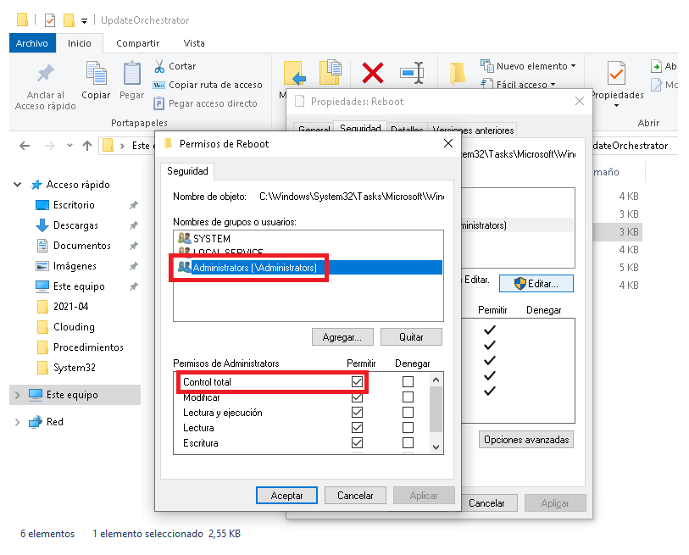Click Cancelar in Permisos de Reboot dialog

click(x=355, y=496)
